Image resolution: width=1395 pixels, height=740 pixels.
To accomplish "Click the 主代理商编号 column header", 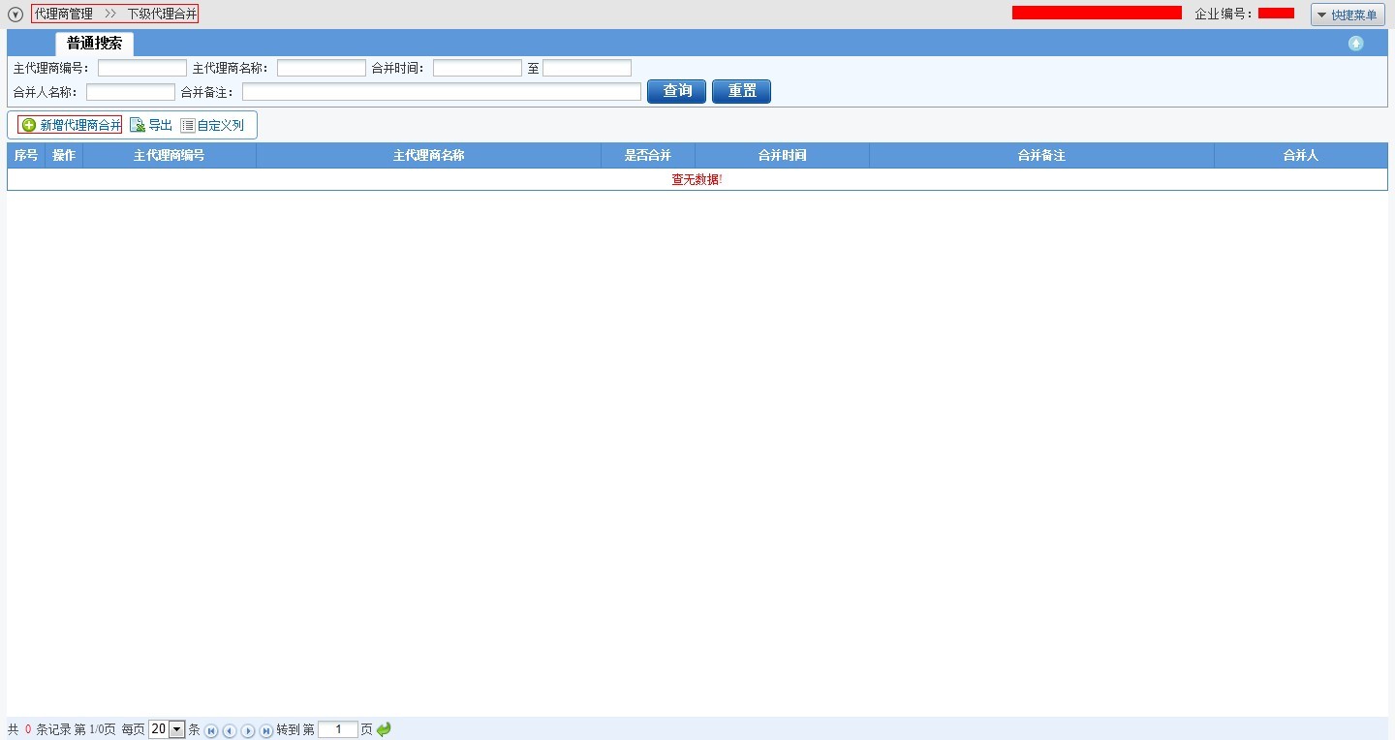I will [x=169, y=156].
